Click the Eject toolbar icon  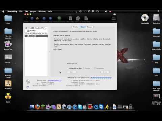click(50, 18)
